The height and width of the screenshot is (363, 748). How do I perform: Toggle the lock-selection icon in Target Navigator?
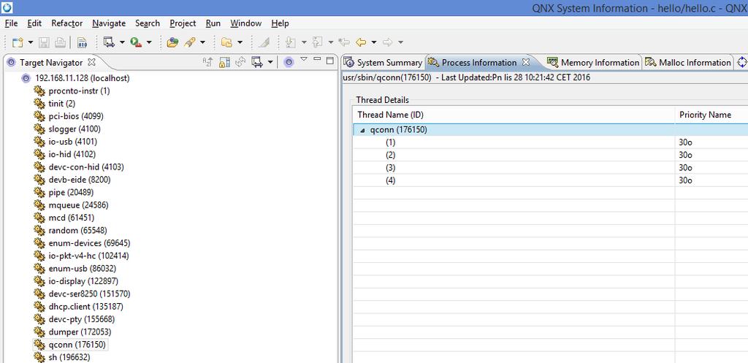(x=225, y=62)
